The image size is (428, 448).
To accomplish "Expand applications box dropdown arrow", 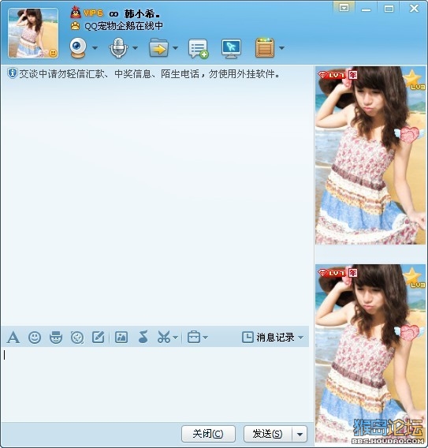I will pos(281,48).
